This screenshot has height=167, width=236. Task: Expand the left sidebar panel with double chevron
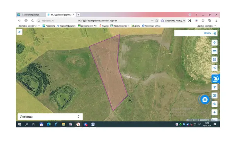[20, 32]
